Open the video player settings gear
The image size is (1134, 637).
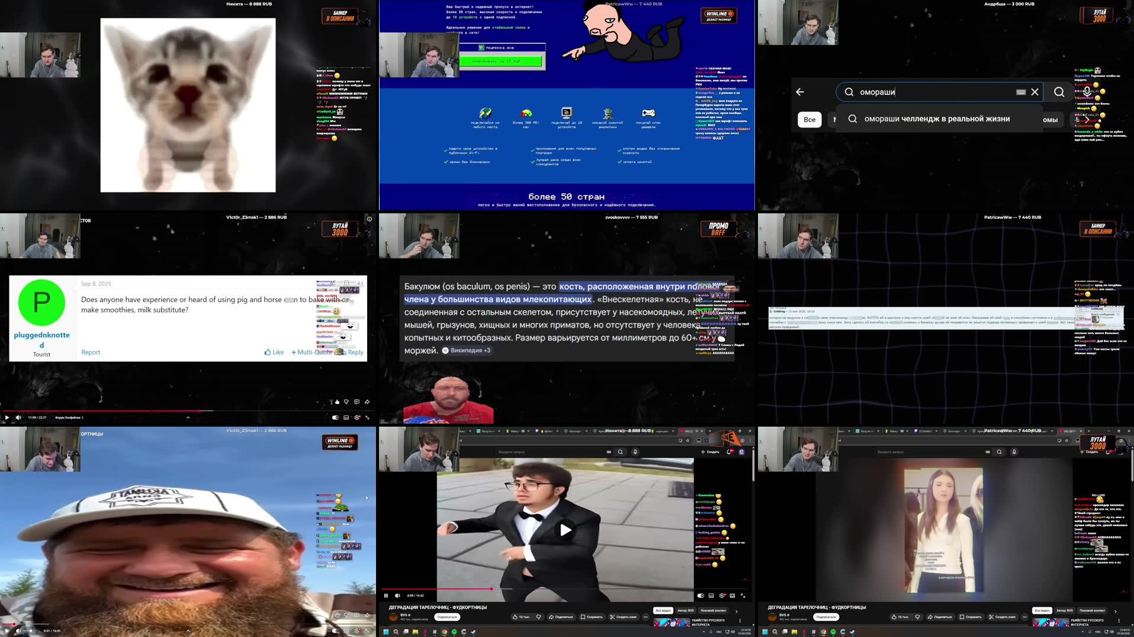722,596
